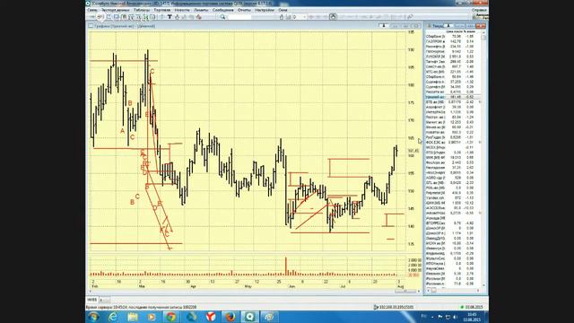Click the key icon in the toolbar
This screenshot has width=574, height=323.
410,17
